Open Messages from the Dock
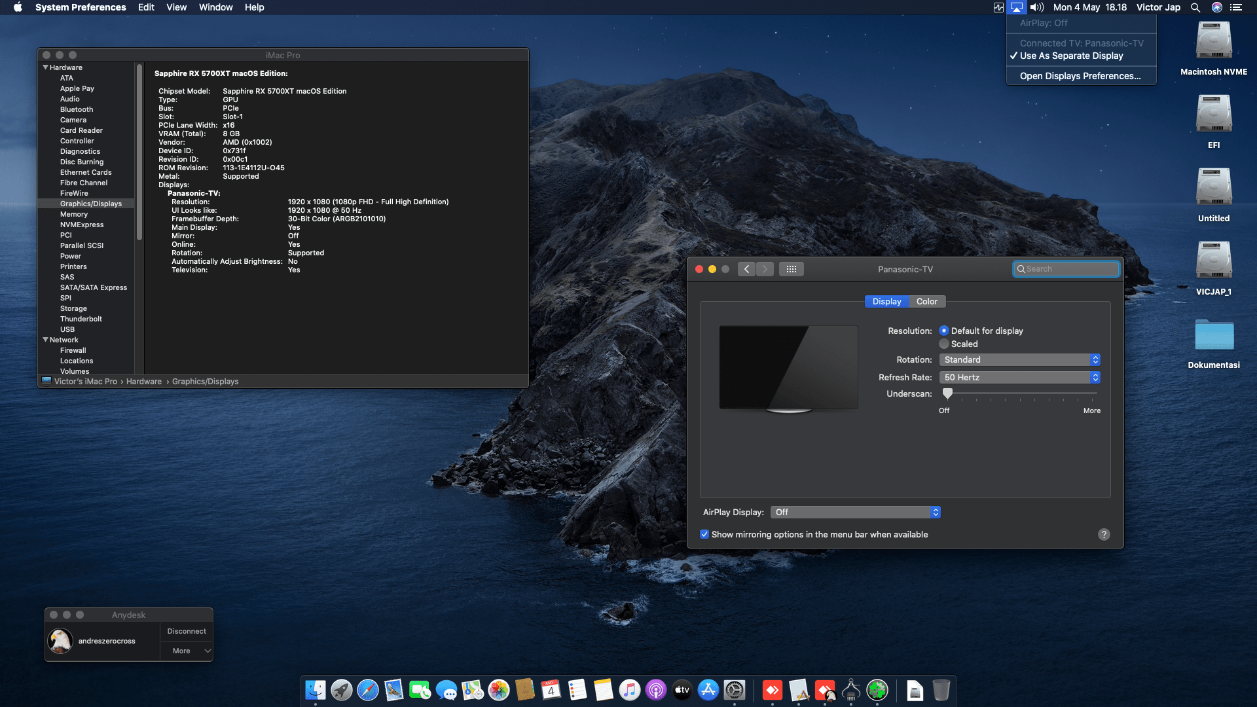Screen dimensions: 1257x707 (x=446, y=690)
